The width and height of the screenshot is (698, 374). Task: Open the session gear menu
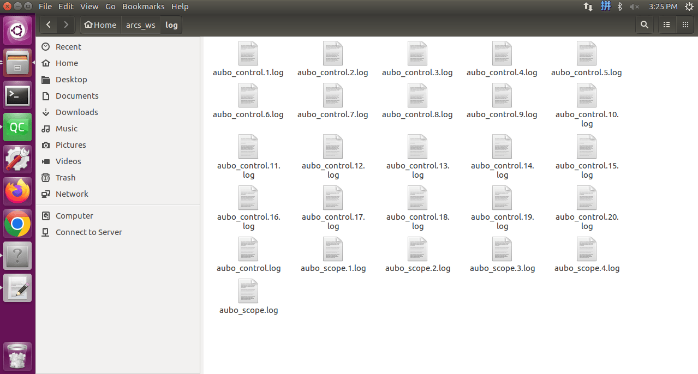(689, 7)
